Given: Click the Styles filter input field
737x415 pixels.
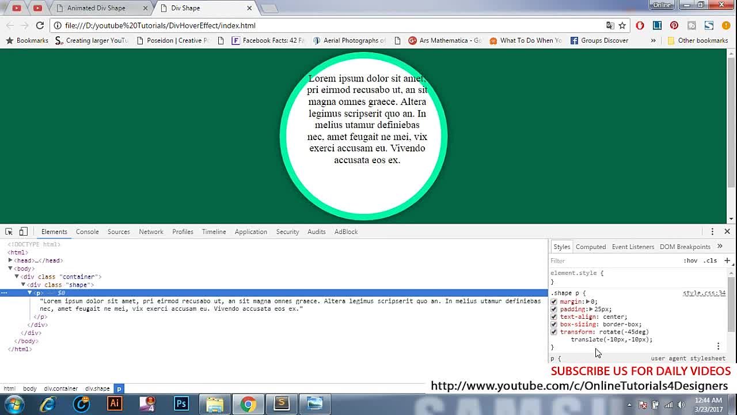Looking at the screenshot, I should pyautogui.click(x=610, y=261).
